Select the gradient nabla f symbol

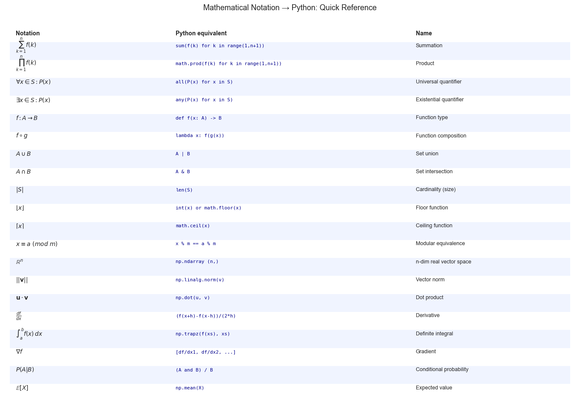pyautogui.click(x=19, y=352)
